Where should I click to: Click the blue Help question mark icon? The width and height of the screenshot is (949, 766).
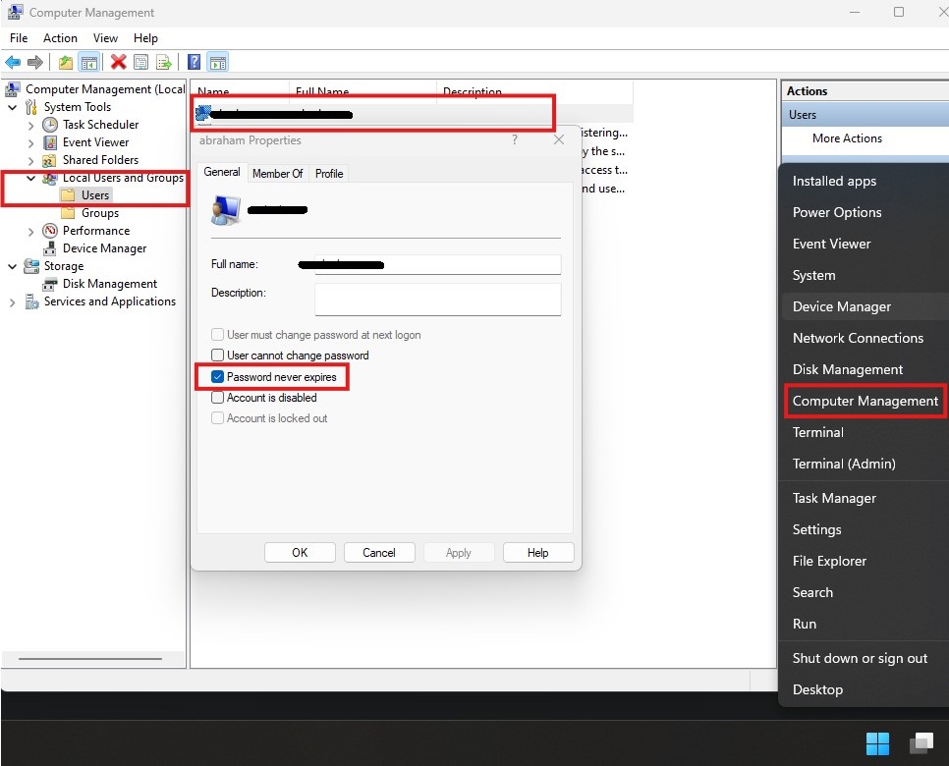tap(194, 62)
